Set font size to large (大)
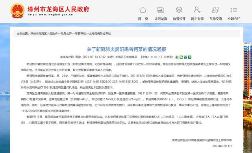 (x=152, y=57)
